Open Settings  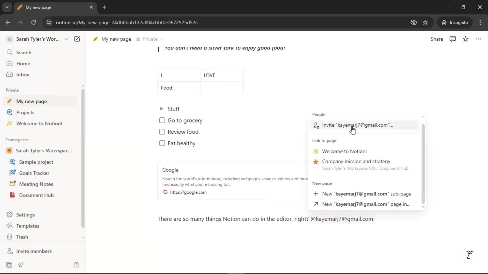pos(40,215)
